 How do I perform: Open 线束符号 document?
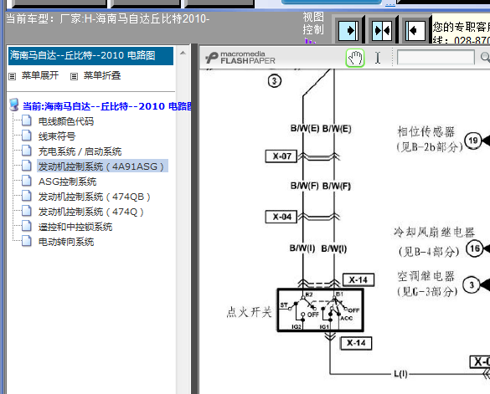57,136
